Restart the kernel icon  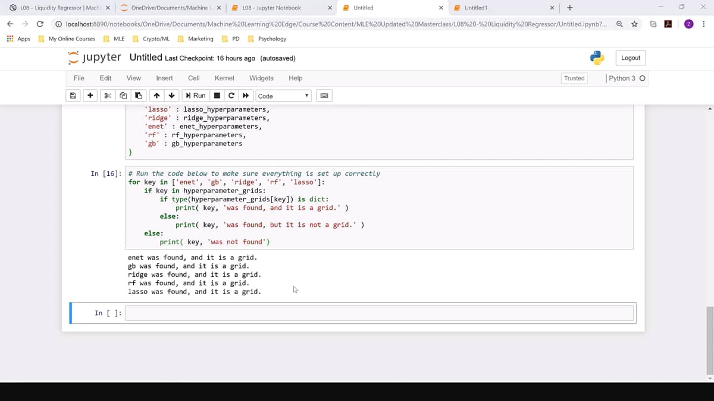tap(231, 96)
